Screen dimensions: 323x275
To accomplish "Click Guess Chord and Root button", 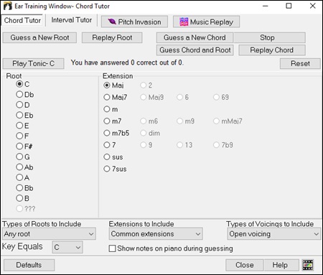I will pyautogui.click(x=195, y=50).
